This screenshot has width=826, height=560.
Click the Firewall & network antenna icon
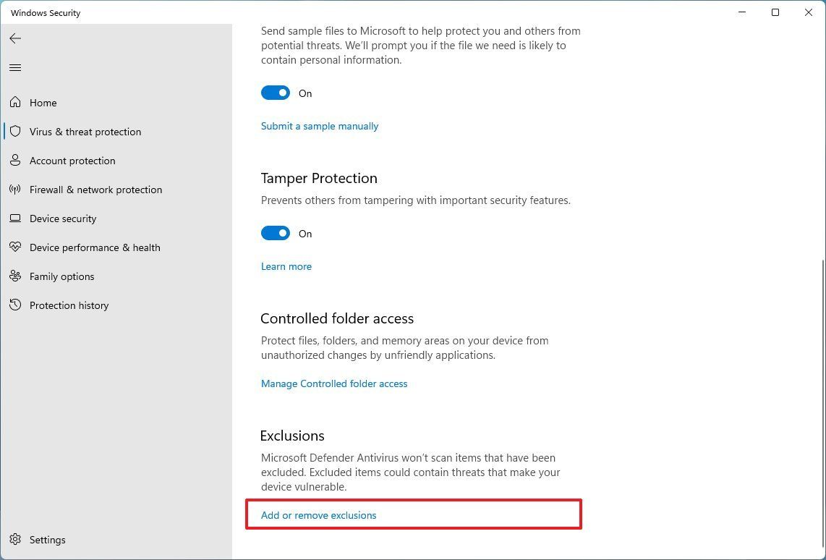click(15, 189)
